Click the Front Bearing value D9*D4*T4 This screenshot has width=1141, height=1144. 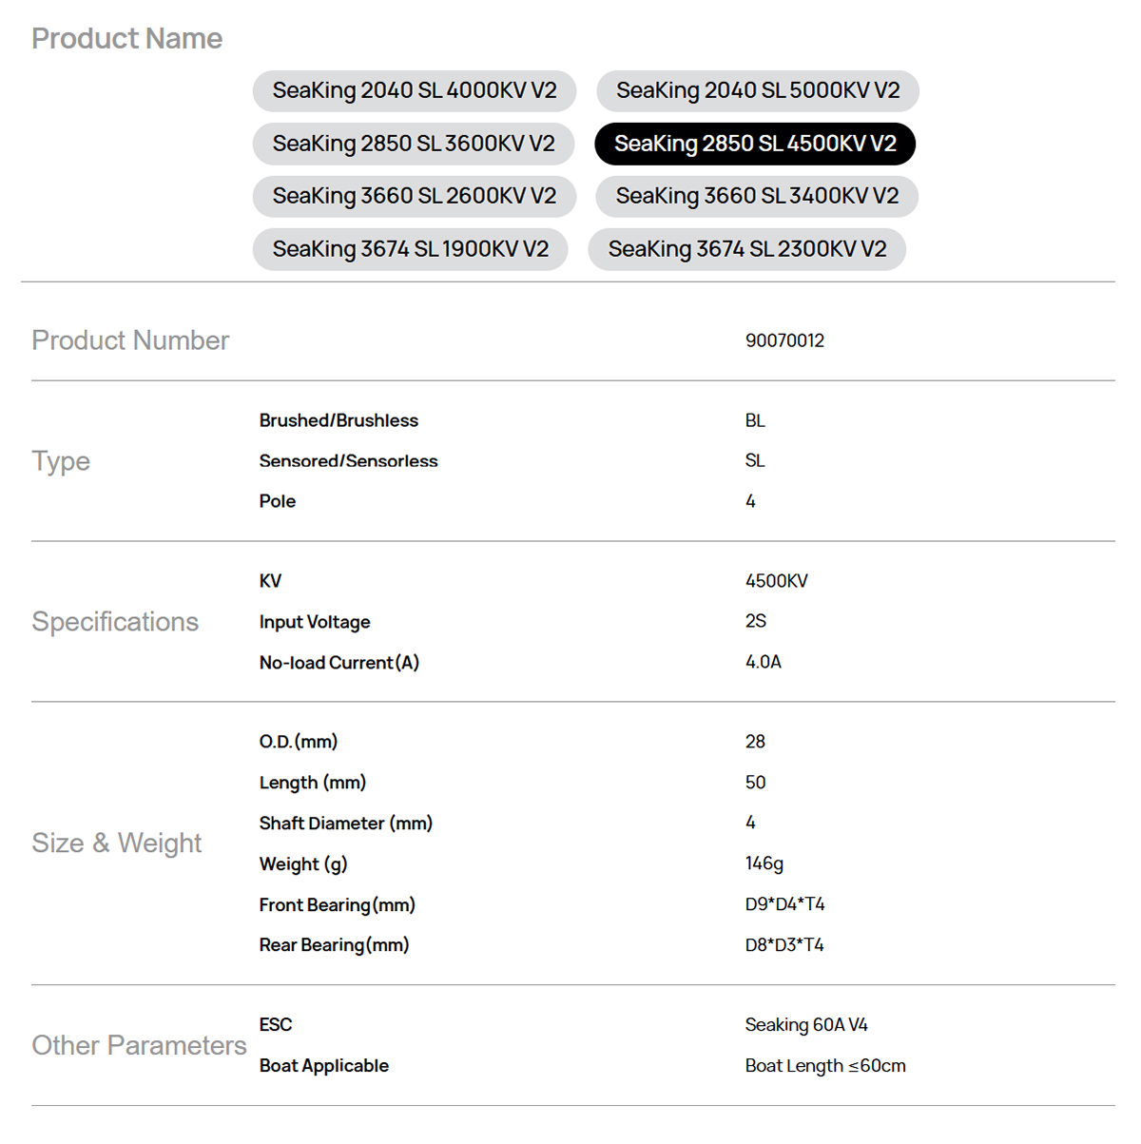[784, 904]
